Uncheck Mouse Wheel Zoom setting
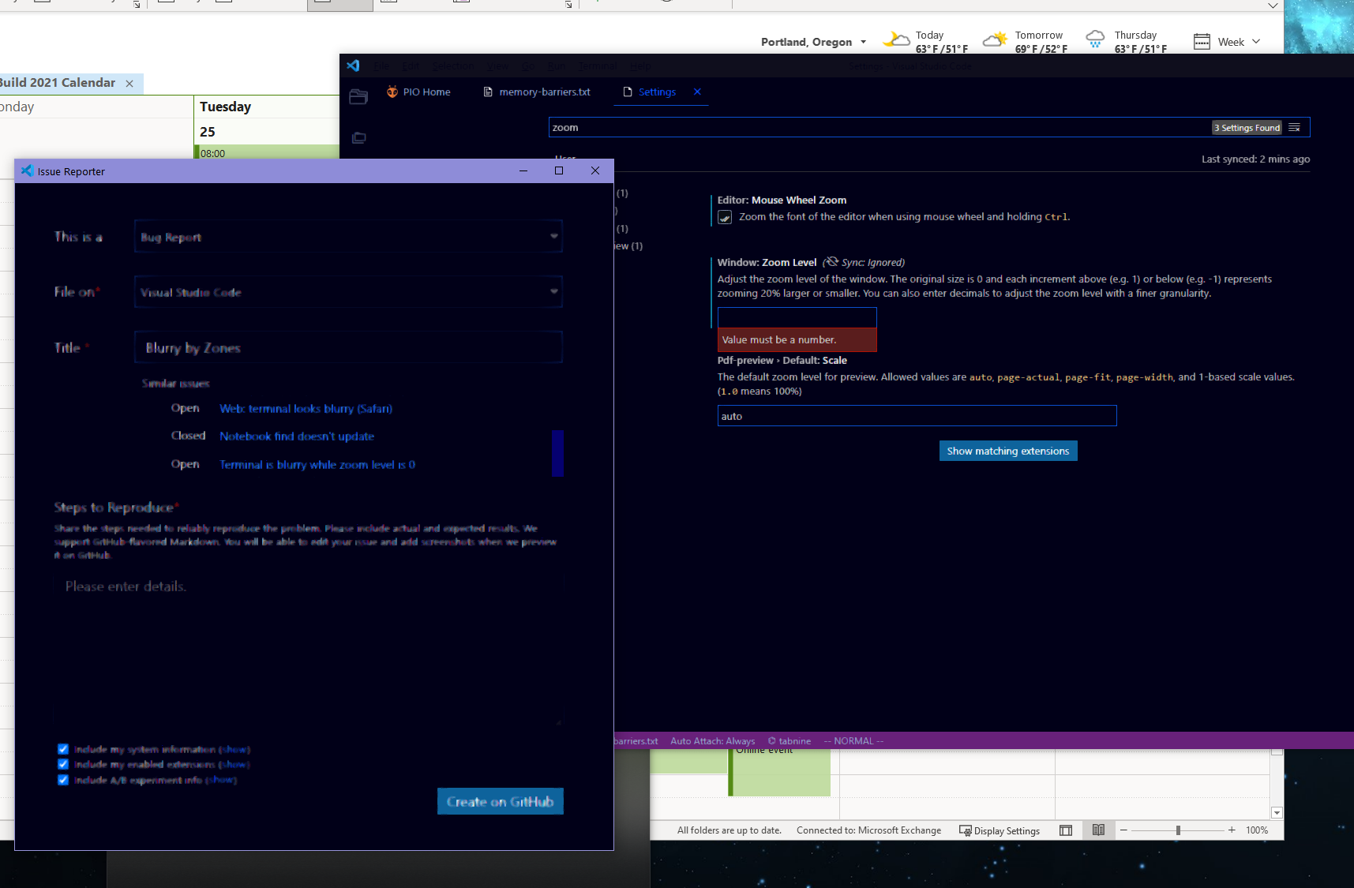 724,216
